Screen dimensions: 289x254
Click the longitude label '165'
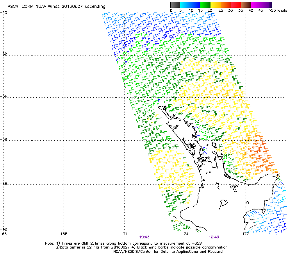coord(3,234)
